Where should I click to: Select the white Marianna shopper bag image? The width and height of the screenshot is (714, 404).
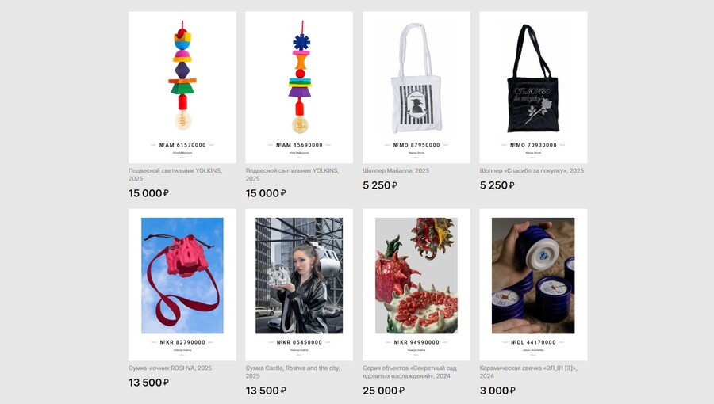(416, 87)
